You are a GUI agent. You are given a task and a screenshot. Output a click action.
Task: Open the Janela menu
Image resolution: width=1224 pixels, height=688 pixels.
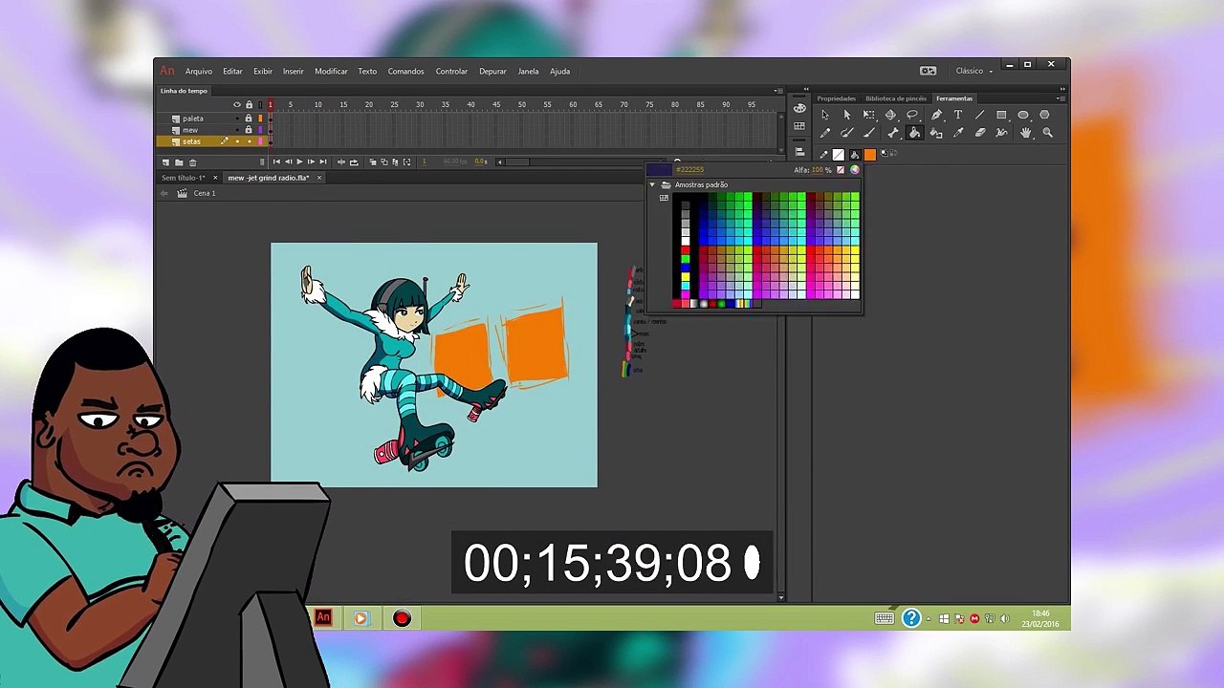(x=528, y=71)
